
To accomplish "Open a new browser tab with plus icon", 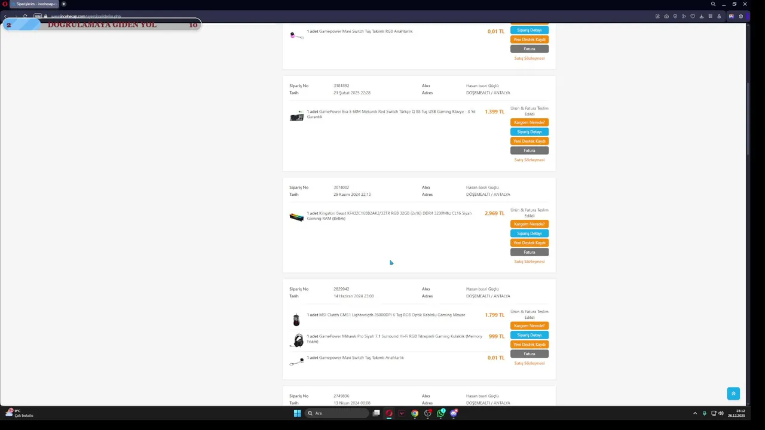I will (x=64, y=4).
